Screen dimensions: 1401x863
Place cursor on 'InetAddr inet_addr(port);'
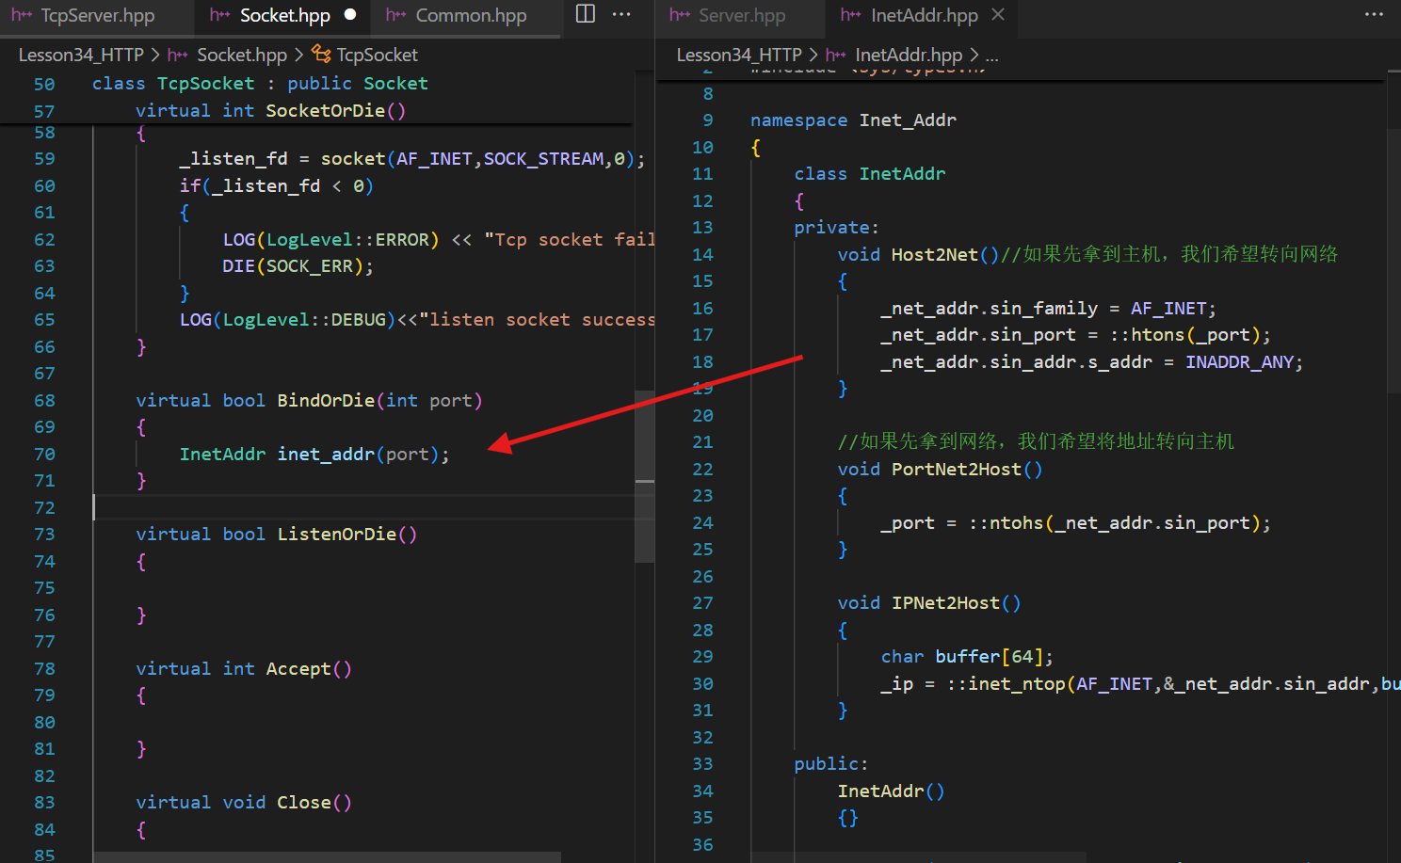(x=314, y=455)
